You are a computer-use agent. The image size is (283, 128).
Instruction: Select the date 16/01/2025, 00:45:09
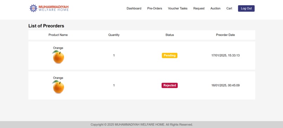[225, 85]
